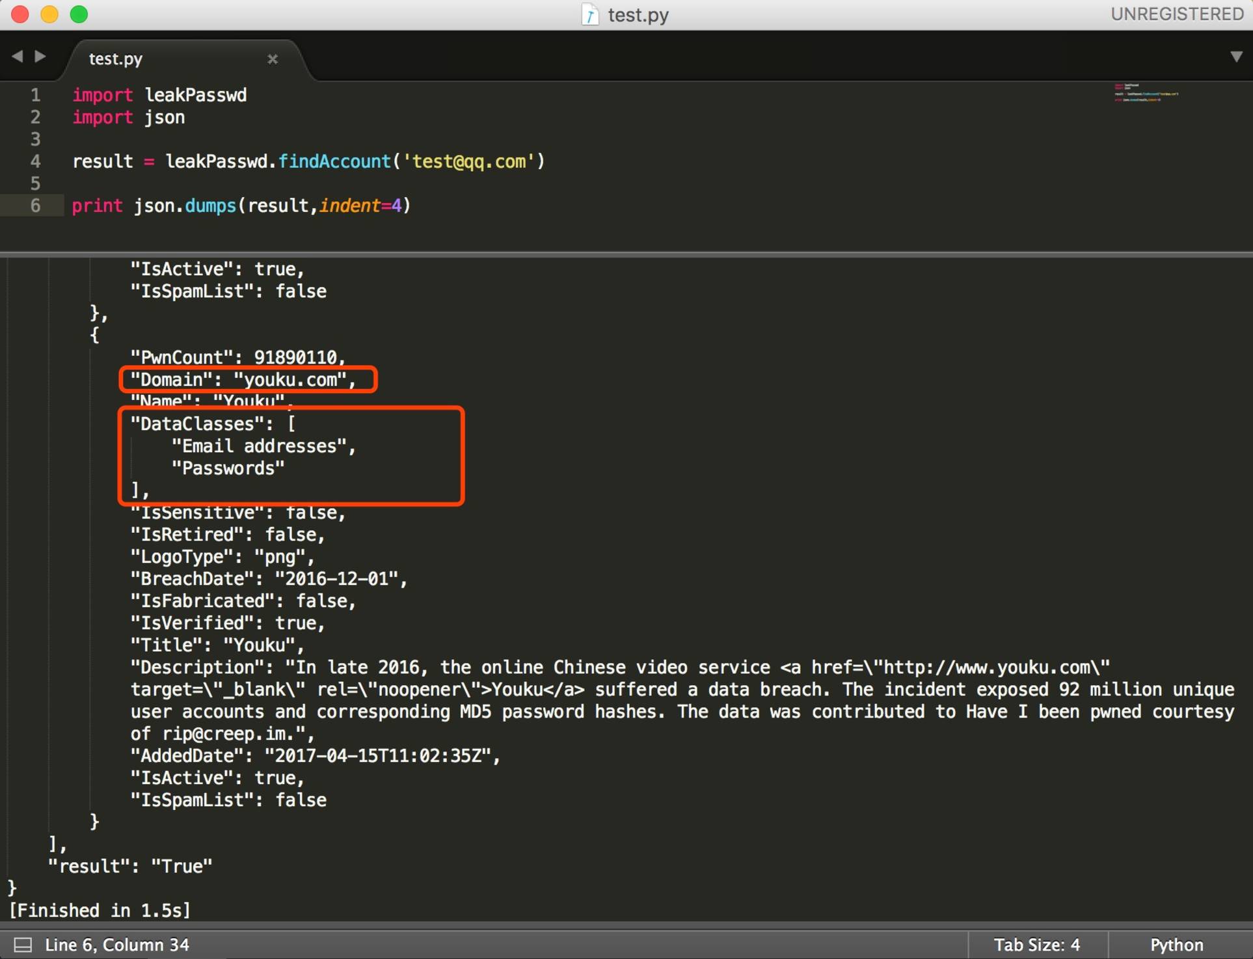Viewport: 1253px width, 959px height.
Task: Click the "LogoType": "png" line
Action: click(x=222, y=556)
